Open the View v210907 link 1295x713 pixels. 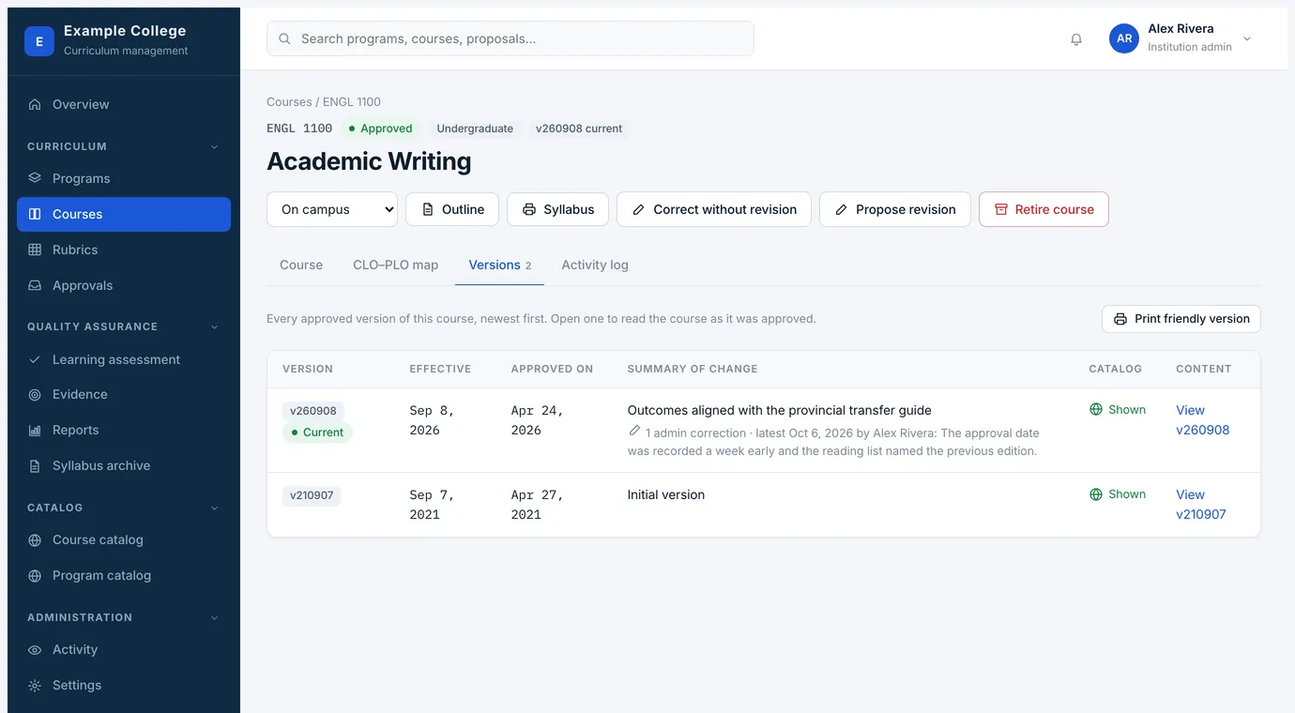pos(1201,505)
